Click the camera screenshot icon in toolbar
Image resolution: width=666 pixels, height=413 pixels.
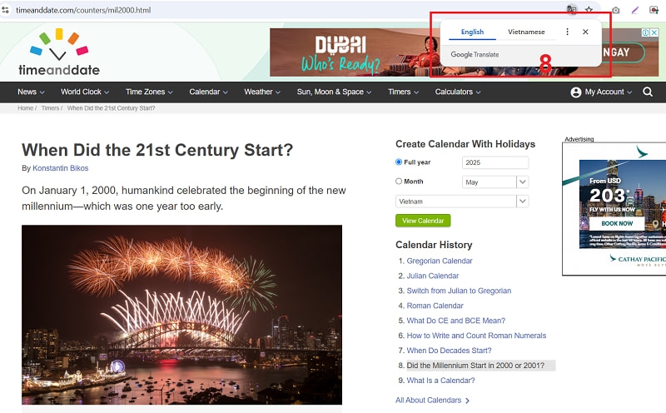615,10
